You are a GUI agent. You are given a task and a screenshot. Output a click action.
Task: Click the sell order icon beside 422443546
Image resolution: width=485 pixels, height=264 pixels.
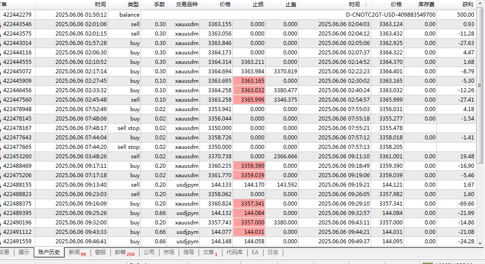pos(1,24)
